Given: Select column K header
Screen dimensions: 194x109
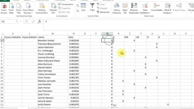Looking at the screenshot, I should tap(13, 34).
